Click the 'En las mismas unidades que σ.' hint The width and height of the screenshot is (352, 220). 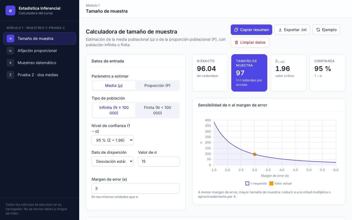point(115,197)
